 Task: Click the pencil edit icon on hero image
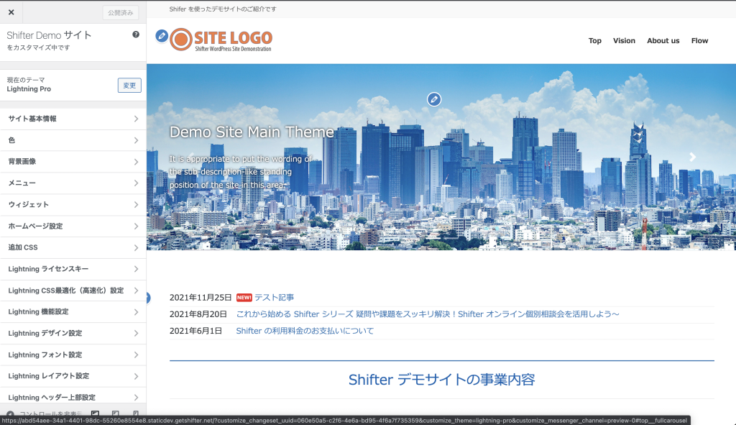[x=433, y=99]
